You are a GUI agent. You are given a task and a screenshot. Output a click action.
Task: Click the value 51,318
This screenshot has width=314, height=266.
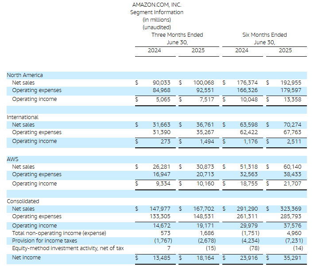pyautogui.click(x=249, y=167)
